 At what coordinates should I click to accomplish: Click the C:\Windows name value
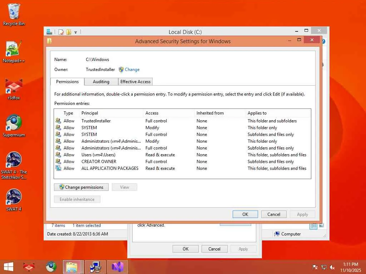coord(97,60)
